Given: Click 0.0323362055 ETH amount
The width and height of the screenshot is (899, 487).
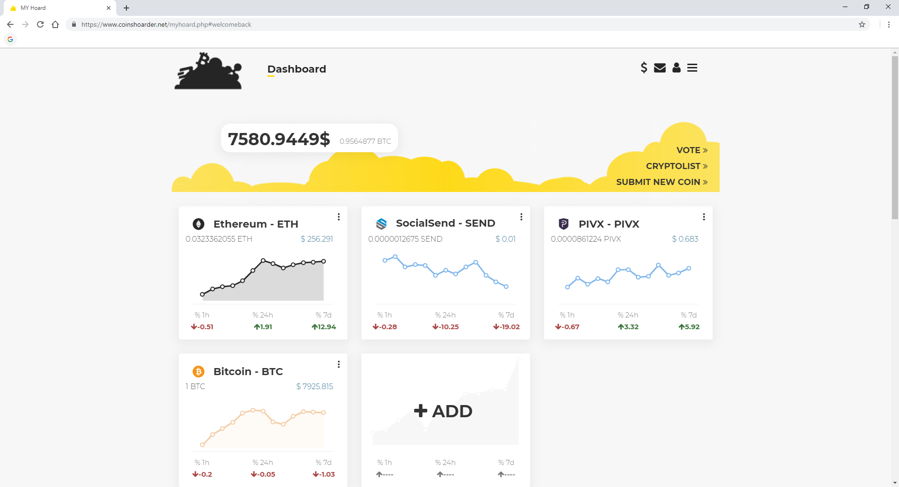Looking at the screenshot, I should [x=219, y=239].
